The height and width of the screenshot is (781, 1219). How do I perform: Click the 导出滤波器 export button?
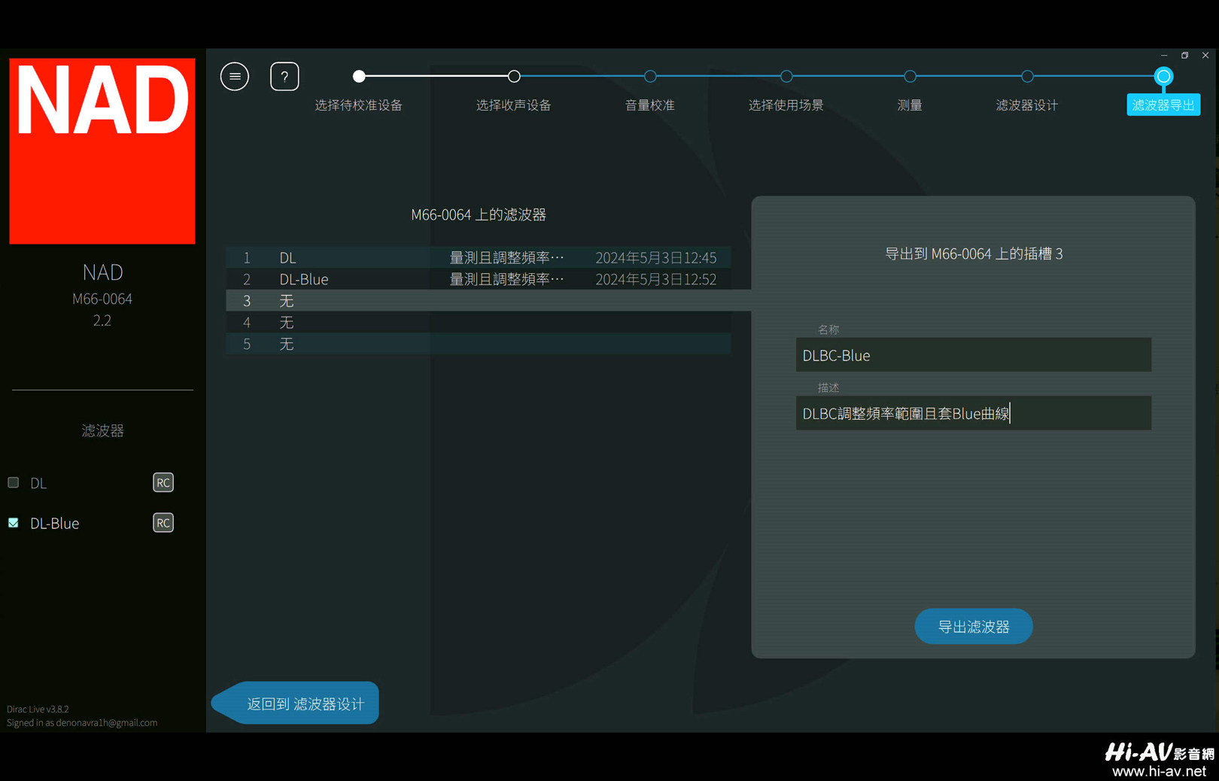pos(974,626)
